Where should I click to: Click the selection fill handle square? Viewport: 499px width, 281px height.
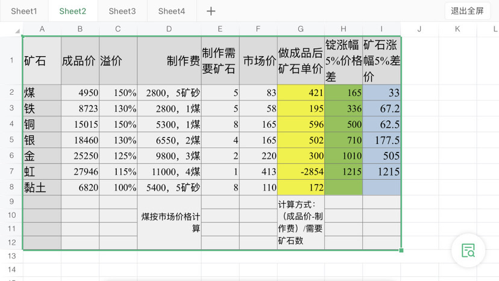pos(401,250)
